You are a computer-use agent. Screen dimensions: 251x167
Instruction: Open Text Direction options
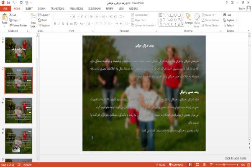[x=140, y=15]
